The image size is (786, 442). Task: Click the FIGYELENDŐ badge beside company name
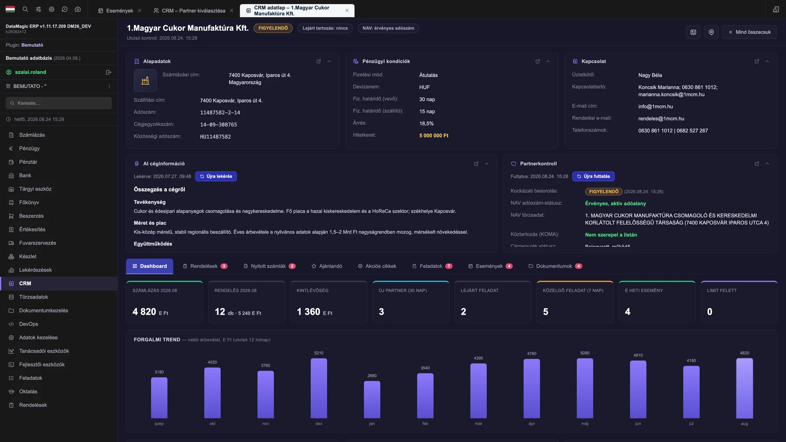(273, 28)
